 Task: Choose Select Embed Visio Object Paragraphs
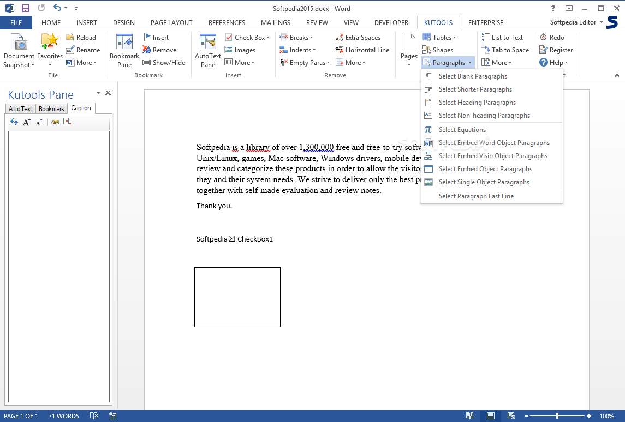click(492, 156)
